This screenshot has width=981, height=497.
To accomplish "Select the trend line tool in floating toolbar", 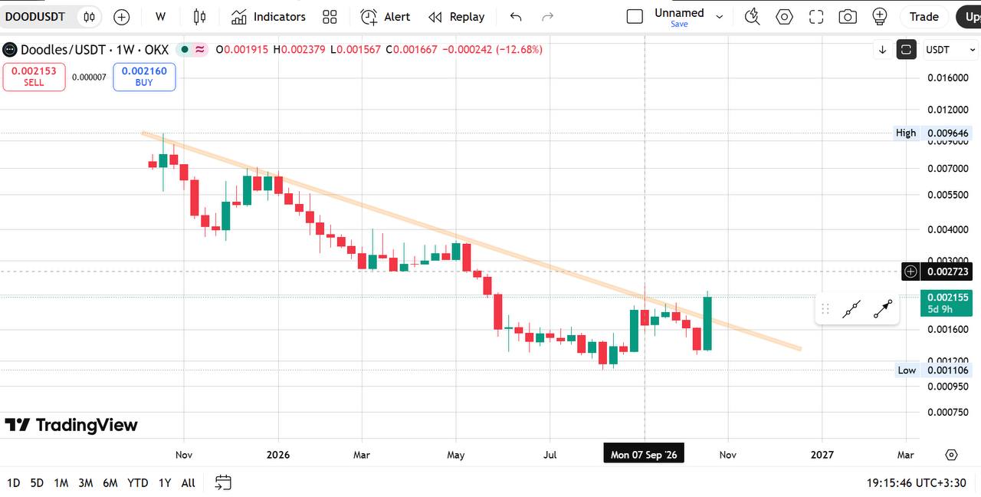I will click(851, 309).
